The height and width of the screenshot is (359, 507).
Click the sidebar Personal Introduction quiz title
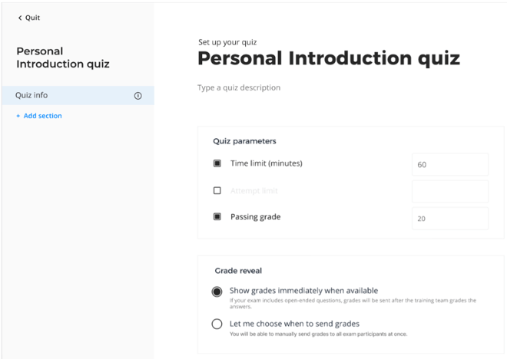click(63, 58)
